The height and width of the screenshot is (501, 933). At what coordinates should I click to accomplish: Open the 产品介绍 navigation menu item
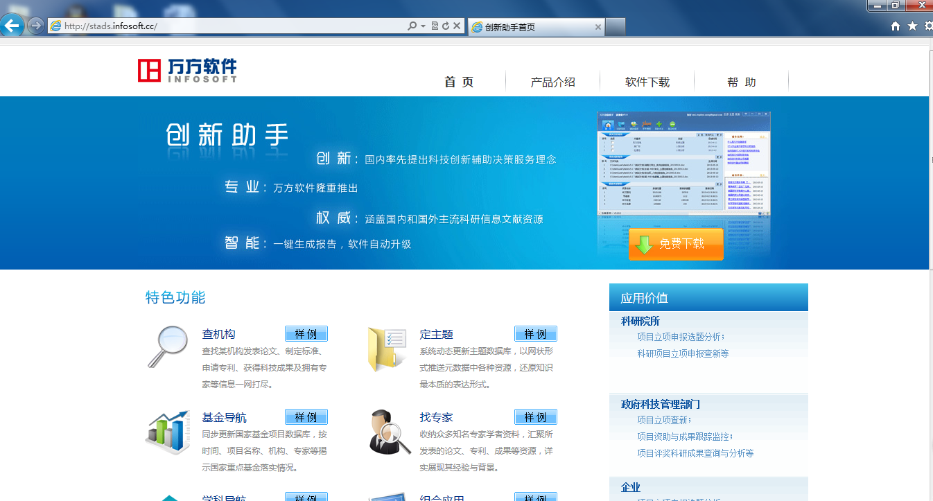point(553,82)
